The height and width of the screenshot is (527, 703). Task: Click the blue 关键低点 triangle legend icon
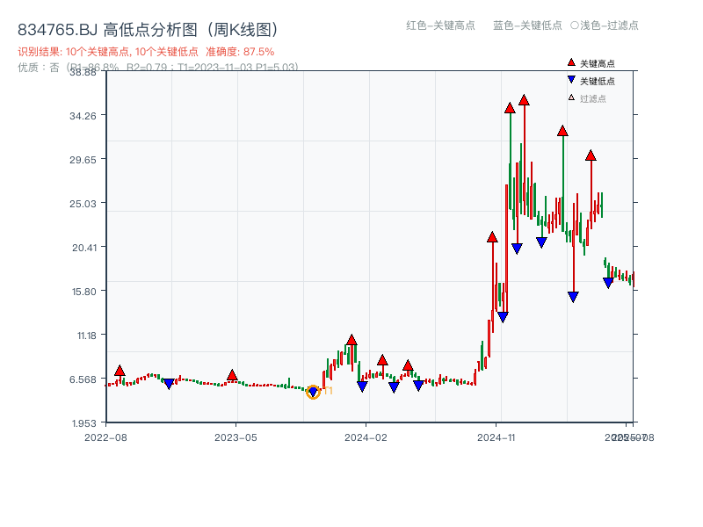coord(572,80)
